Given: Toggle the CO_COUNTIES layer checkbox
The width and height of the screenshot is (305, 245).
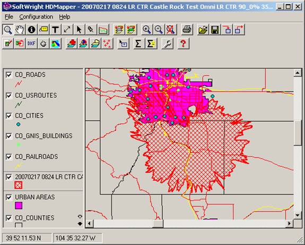Looking at the screenshot, I should [9, 218].
